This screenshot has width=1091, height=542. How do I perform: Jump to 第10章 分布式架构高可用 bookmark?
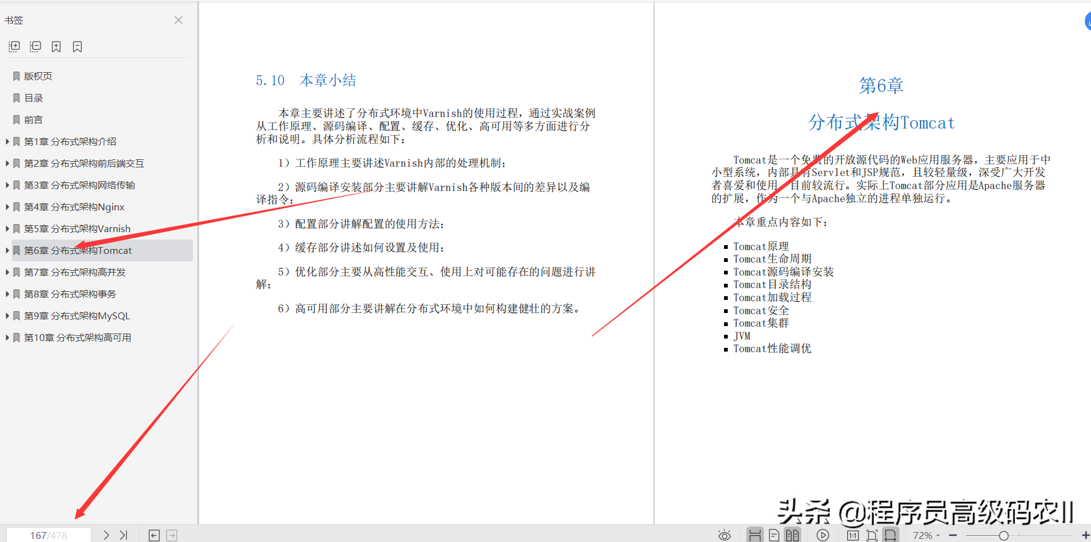point(78,337)
